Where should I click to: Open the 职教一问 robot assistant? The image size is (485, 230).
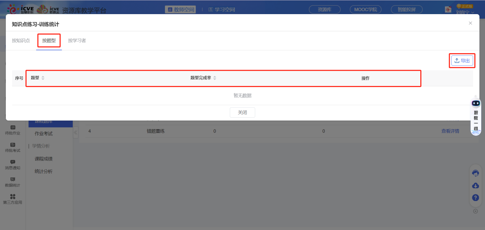pos(475,115)
